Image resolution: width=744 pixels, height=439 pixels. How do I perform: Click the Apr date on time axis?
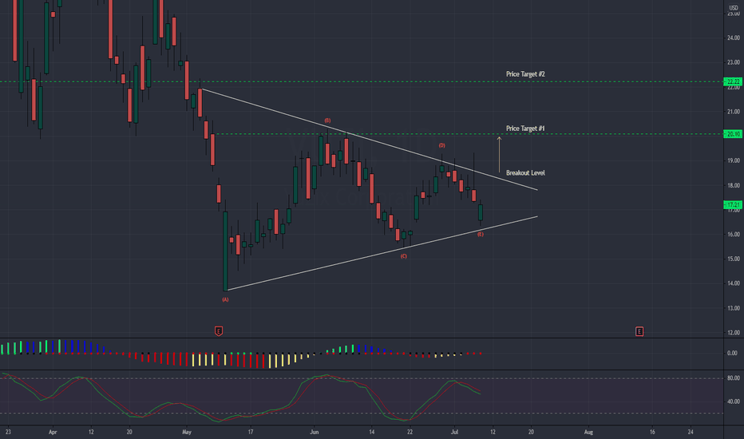pyautogui.click(x=53, y=432)
